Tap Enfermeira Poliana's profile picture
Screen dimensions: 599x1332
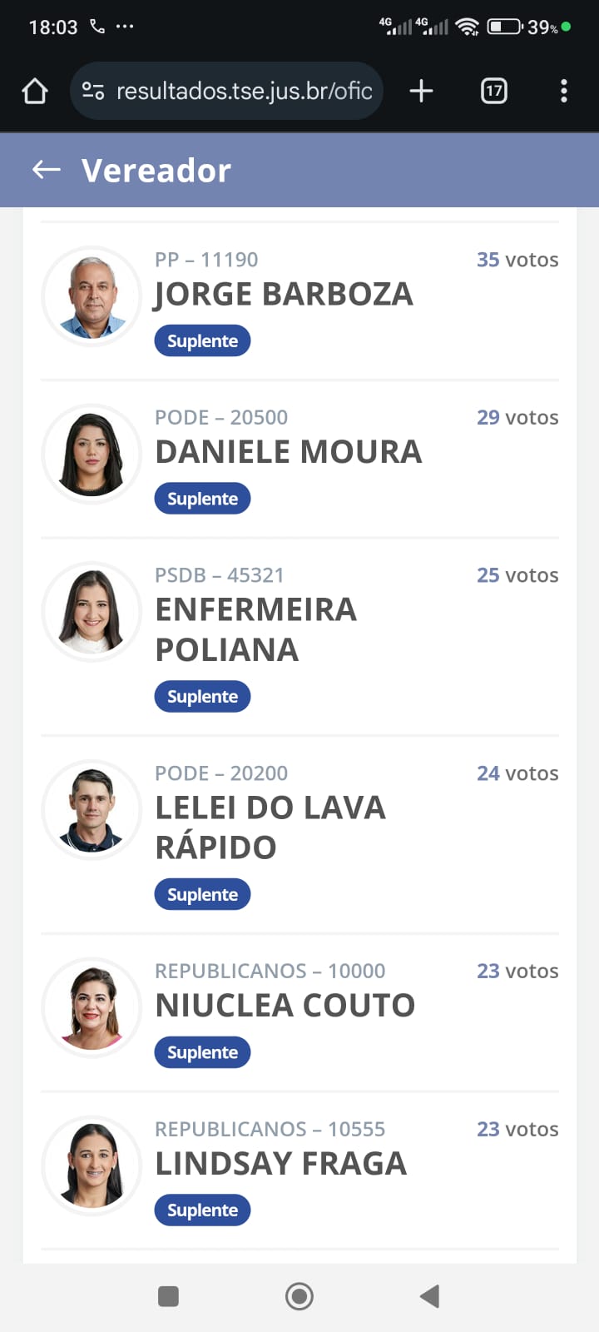tap(92, 612)
